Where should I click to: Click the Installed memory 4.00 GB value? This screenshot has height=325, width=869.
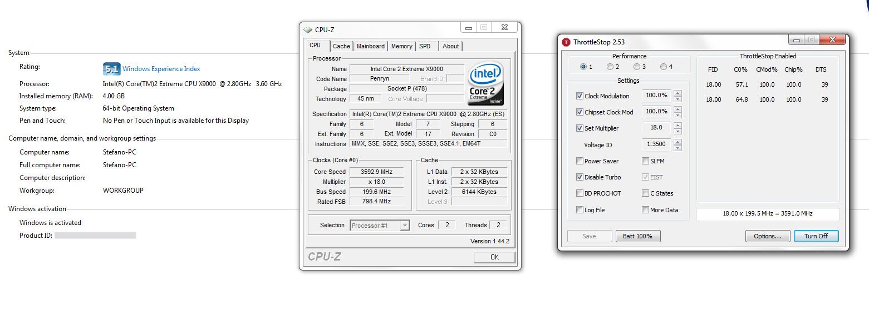tap(114, 96)
